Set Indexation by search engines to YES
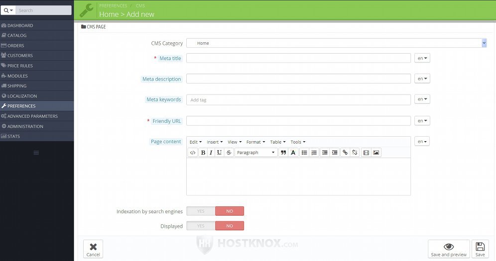The width and height of the screenshot is (496, 261). click(x=201, y=211)
